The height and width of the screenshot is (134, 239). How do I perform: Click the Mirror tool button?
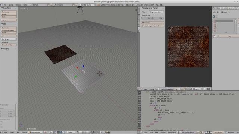(9, 20)
